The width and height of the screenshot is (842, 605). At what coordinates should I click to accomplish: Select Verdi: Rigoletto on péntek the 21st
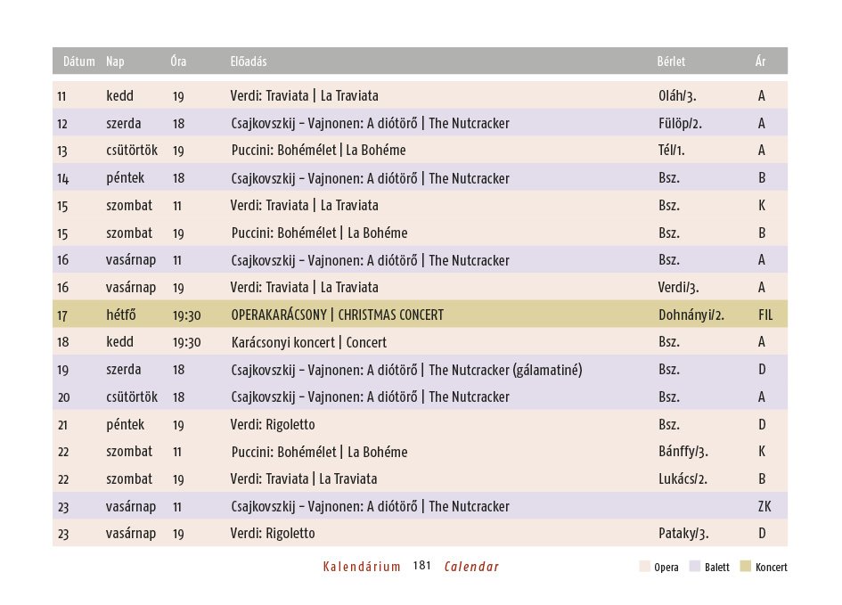273,425
